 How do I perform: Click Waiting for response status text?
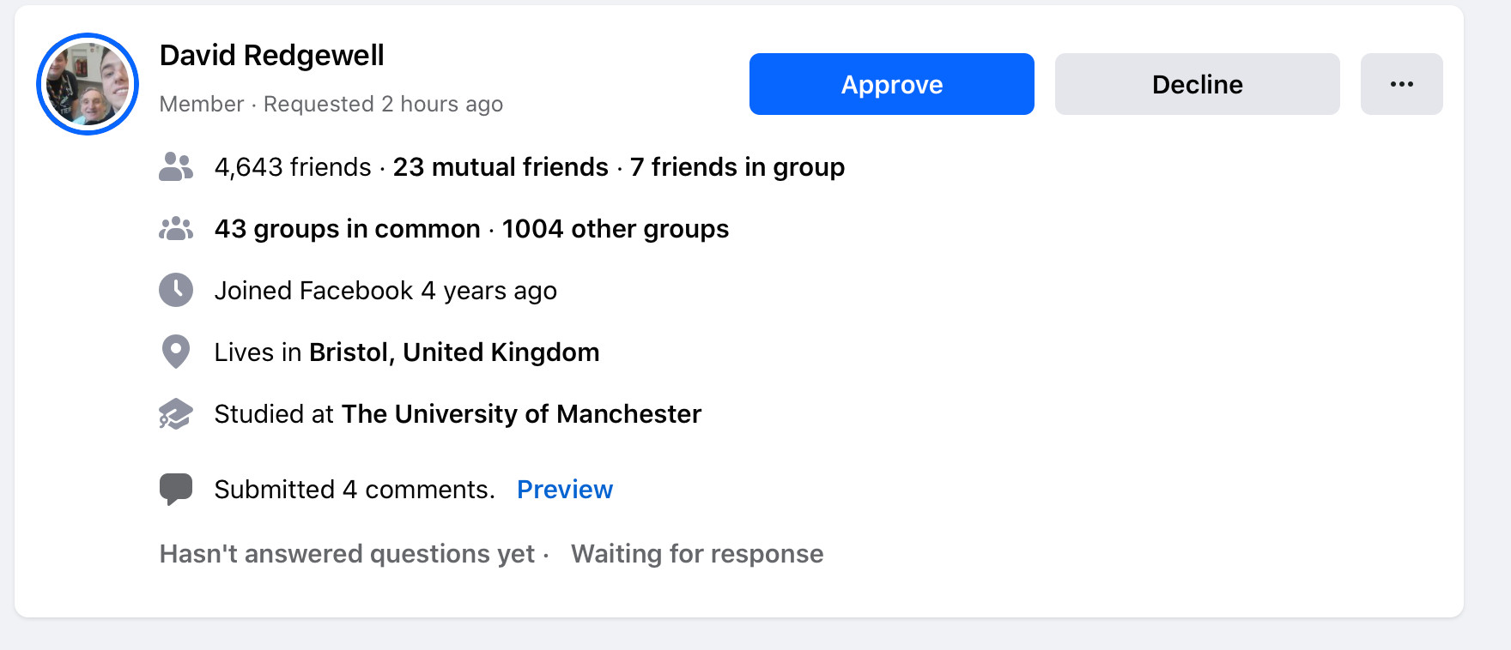(x=696, y=554)
